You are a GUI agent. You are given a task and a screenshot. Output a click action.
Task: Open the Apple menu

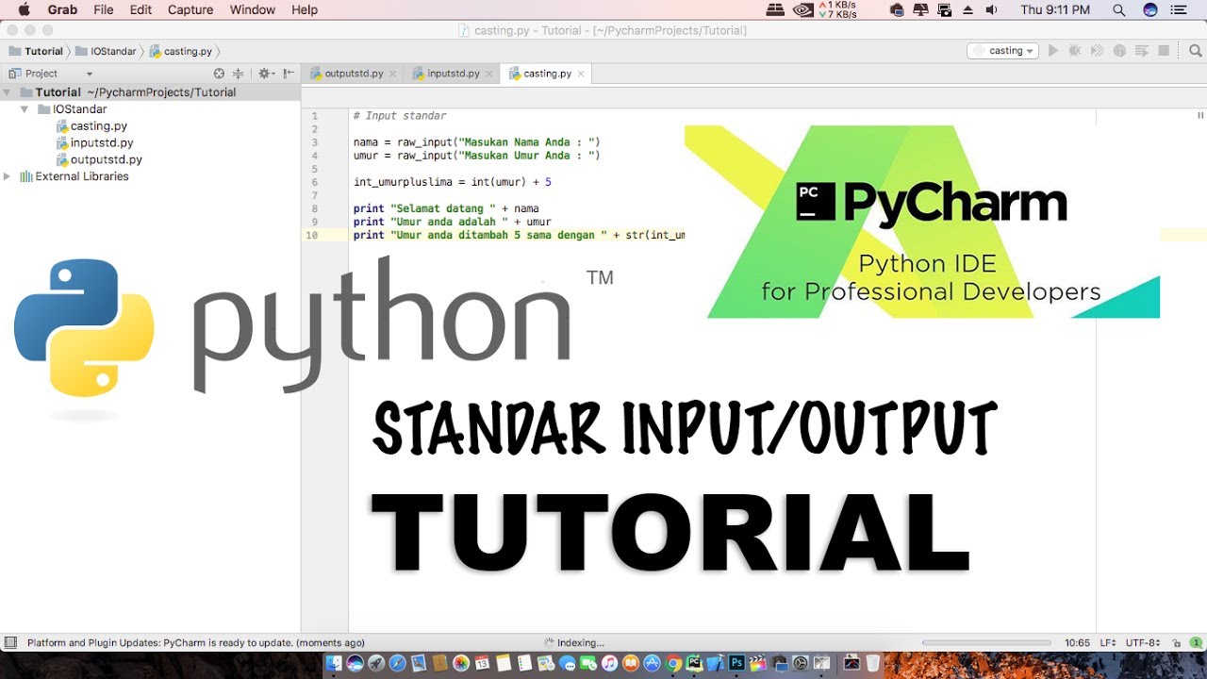point(24,9)
